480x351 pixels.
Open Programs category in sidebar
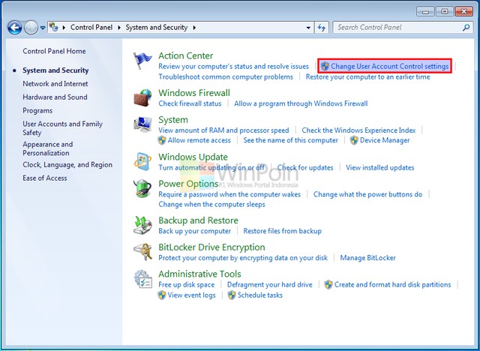(37, 111)
